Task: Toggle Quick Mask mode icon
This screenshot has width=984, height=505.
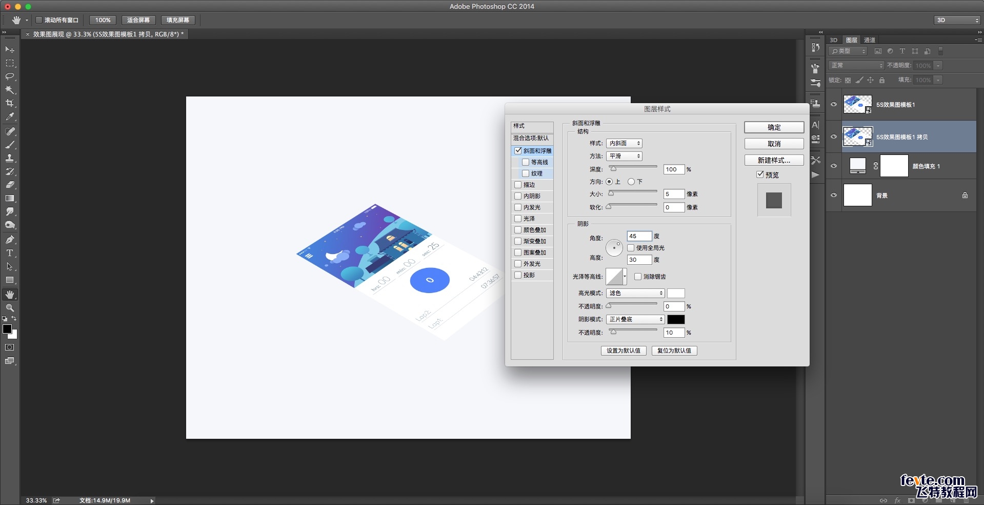Action: (x=10, y=347)
